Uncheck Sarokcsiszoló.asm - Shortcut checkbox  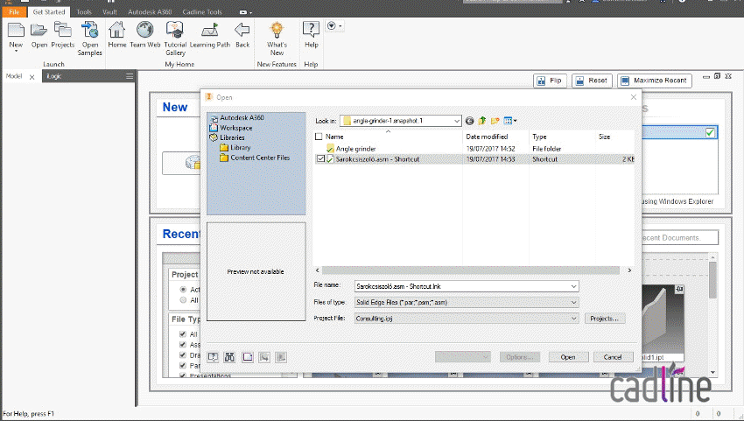click(x=320, y=159)
